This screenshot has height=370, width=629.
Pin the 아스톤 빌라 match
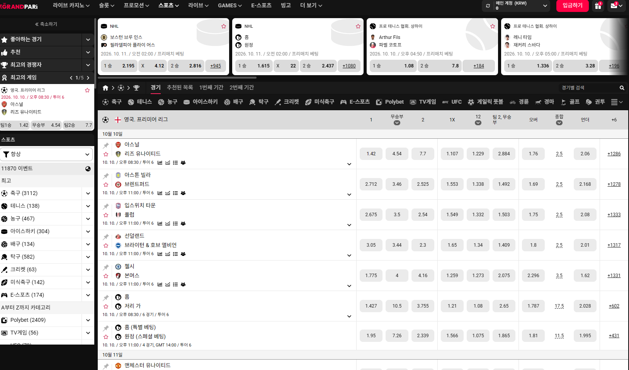106,176
